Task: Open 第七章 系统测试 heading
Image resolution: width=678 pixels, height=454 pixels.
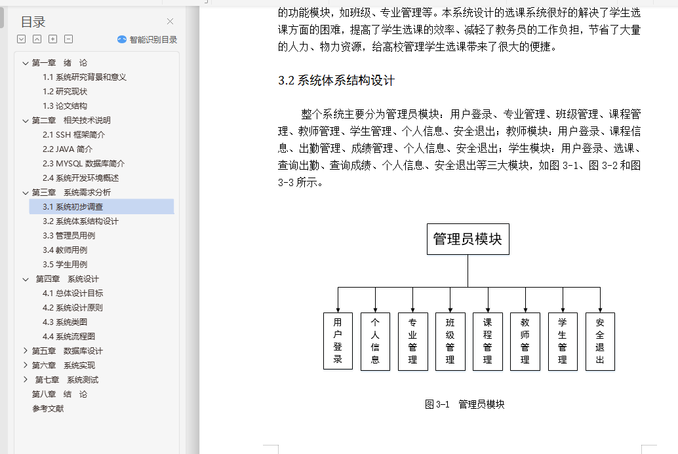Action: tap(67, 380)
